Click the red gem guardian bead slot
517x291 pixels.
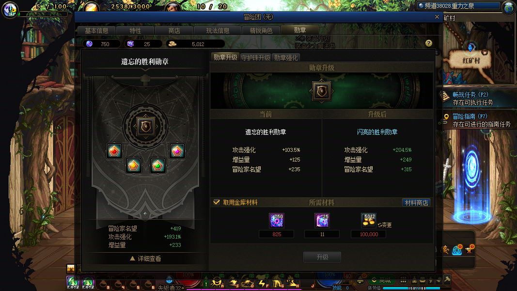(x=114, y=151)
